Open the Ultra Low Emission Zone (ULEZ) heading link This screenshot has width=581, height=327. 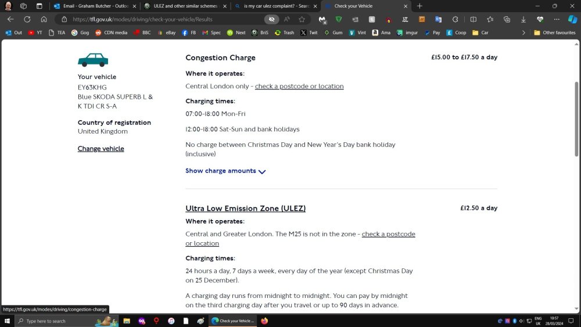pyautogui.click(x=245, y=208)
